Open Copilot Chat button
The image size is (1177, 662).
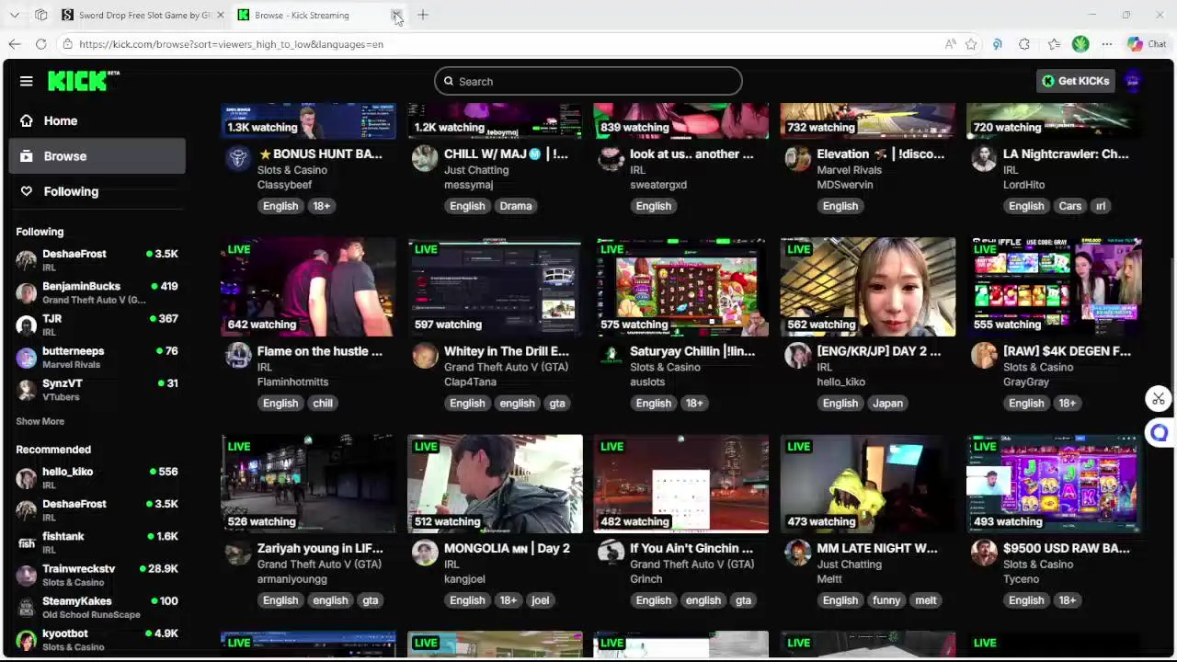pyautogui.click(x=1147, y=44)
